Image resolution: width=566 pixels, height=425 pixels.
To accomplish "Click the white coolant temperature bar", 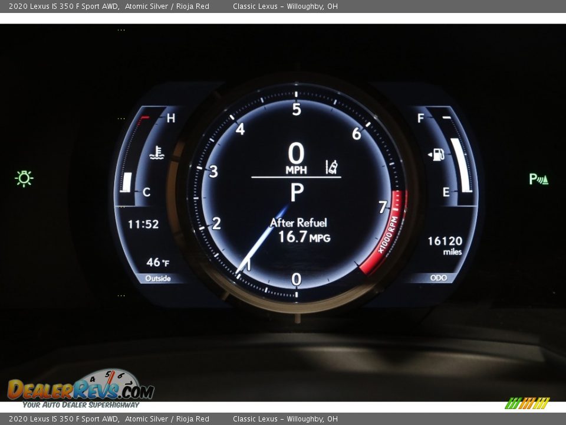I will click(x=126, y=182).
